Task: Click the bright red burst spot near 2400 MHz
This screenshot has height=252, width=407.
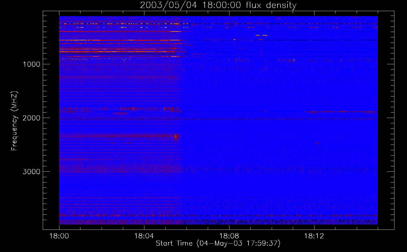Action: point(176,137)
